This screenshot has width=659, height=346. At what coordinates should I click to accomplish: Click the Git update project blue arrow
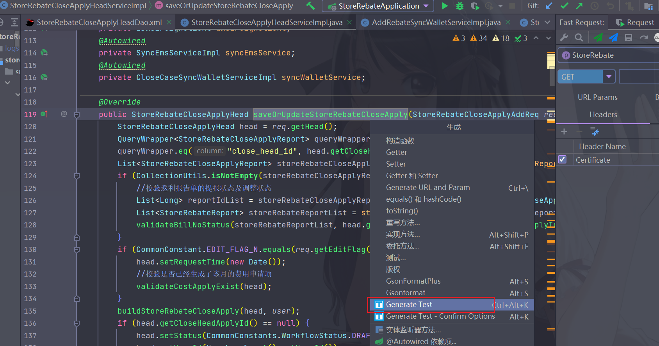pyautogui.click(x=549, y=6)
